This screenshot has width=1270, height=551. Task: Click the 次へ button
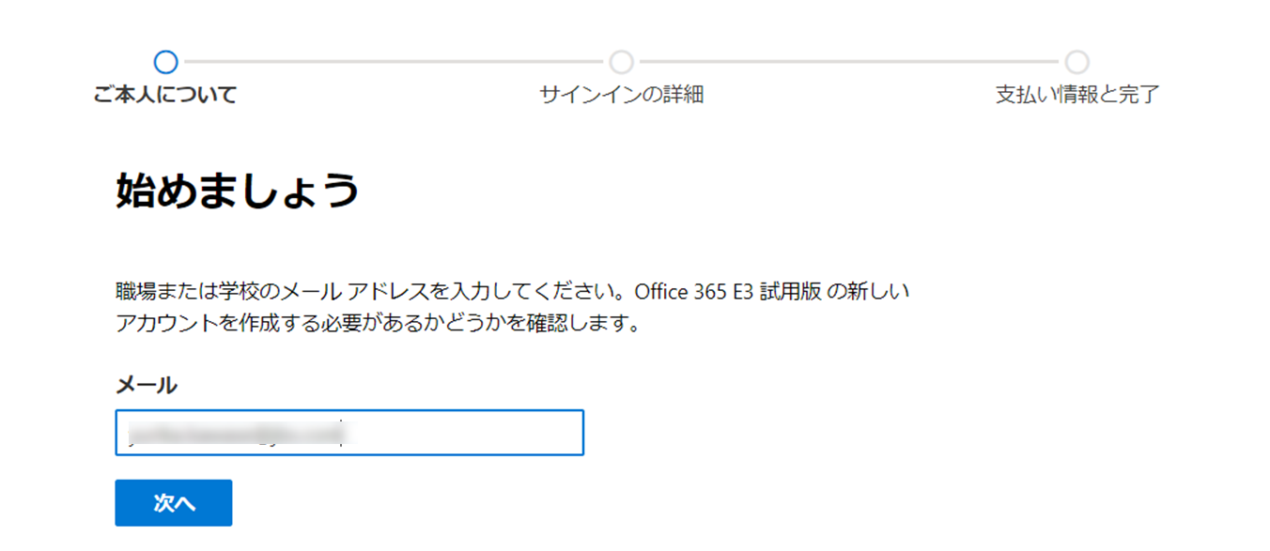pos(173,502)
